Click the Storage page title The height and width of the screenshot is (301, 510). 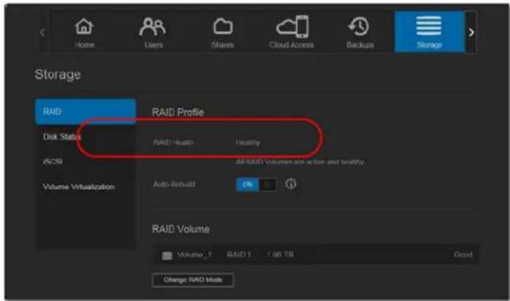[x=58, y=74]
